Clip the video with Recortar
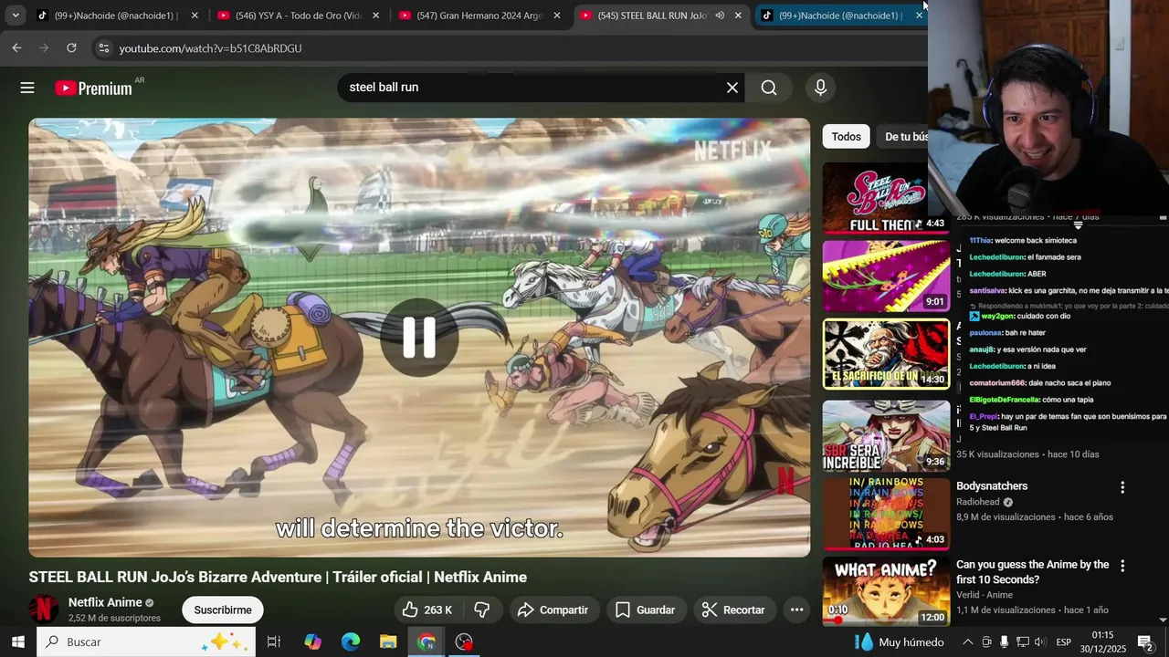This screenshot has width=1169, height=657. pyautogui.click(x=732, y=610)
